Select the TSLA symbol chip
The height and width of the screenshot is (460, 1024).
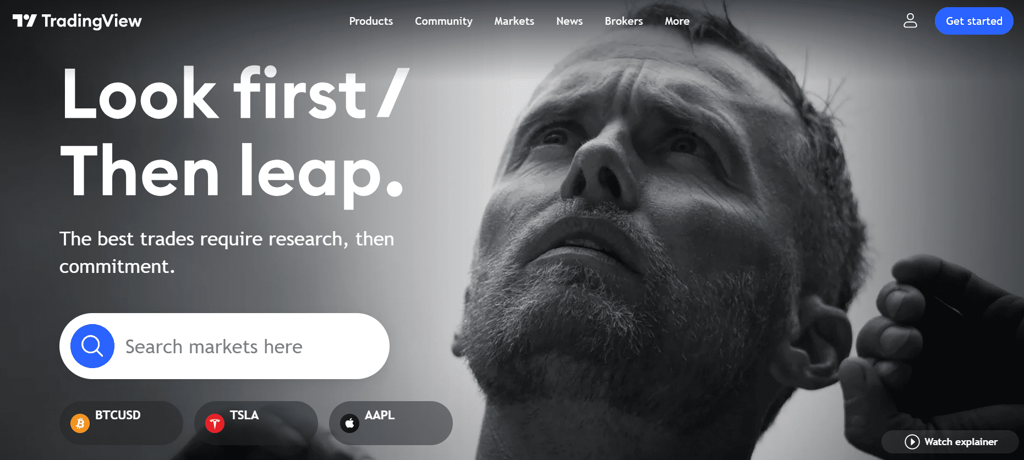[256, 423]
